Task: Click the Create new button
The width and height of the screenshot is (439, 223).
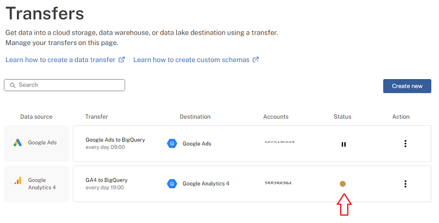Action: click(x=407, y=86)
